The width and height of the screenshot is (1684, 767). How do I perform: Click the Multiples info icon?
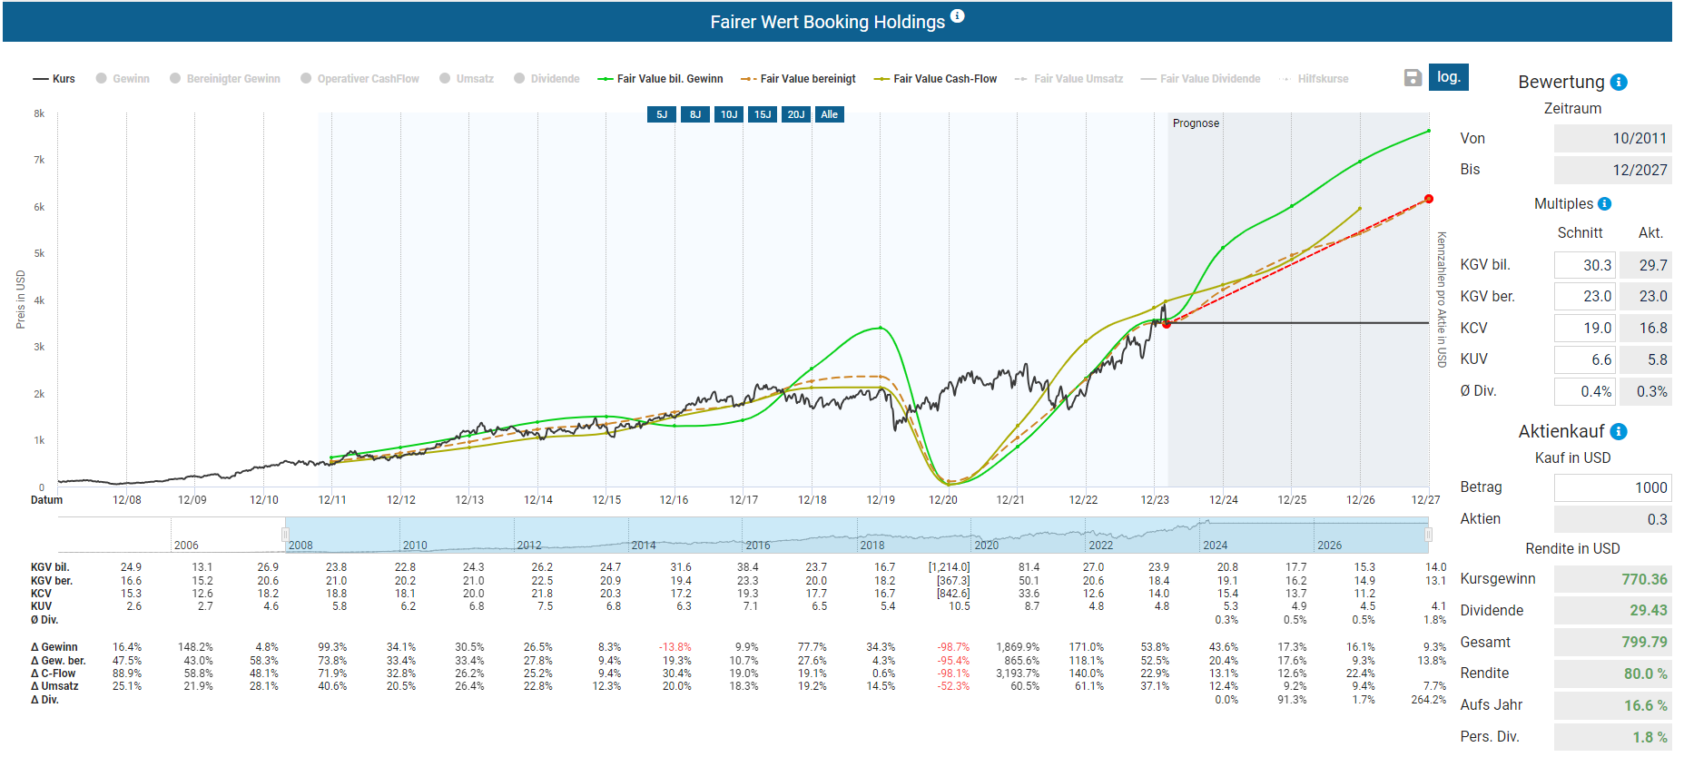pos(1604,204)
